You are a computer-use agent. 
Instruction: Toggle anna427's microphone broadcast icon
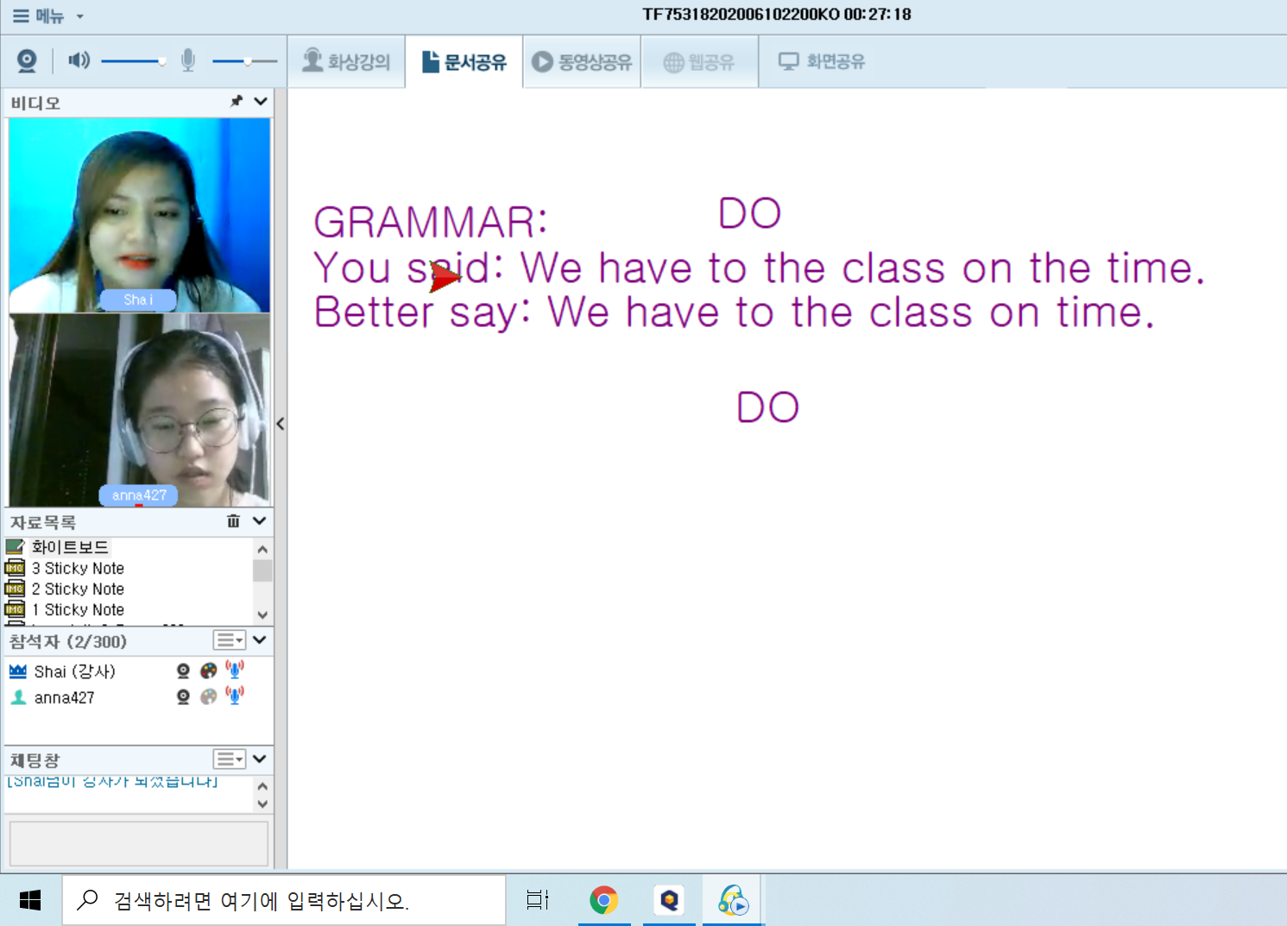tap(235, 696)
